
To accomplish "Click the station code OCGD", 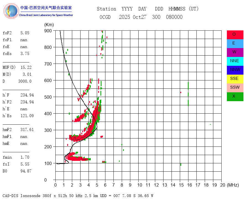I will tap(105, 17).
